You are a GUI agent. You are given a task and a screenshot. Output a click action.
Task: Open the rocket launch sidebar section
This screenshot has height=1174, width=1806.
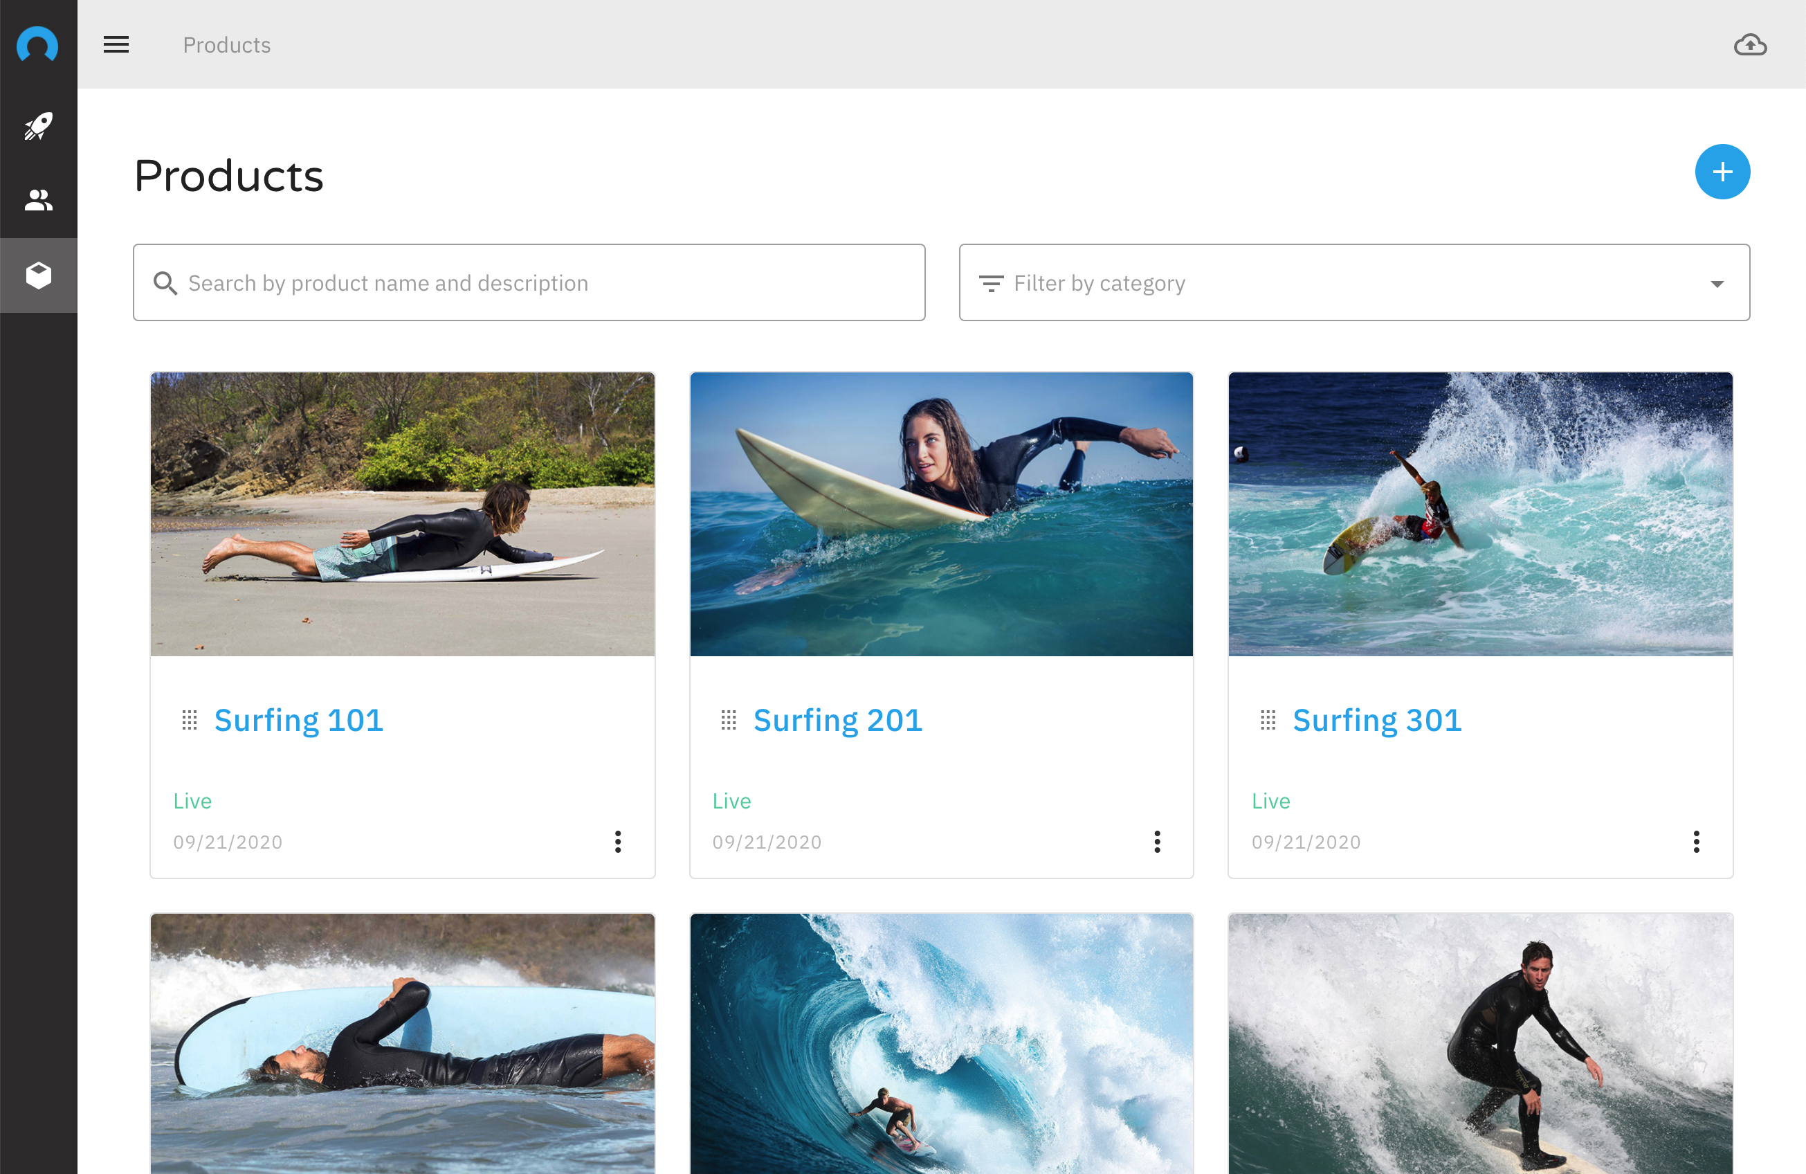[38, 126]
